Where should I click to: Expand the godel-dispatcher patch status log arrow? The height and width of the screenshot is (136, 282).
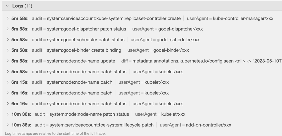pyautogui.click(x=8, y=29)
